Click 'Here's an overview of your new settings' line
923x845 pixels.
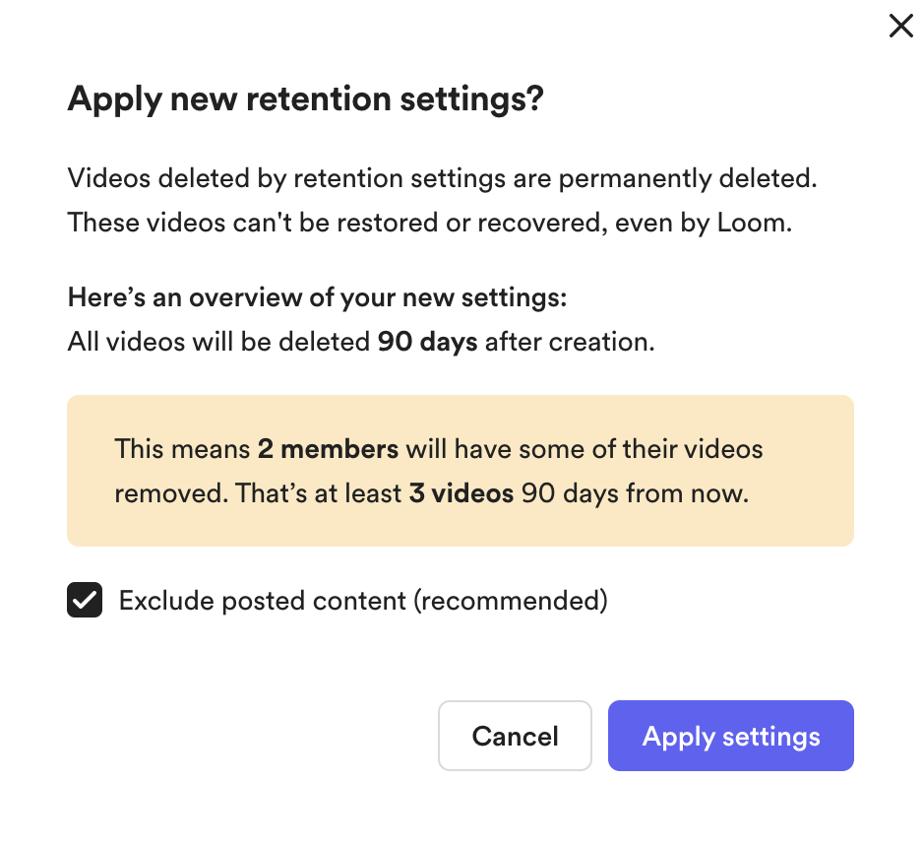[317, 297]
